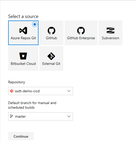Toggle the Azure Repos Git radio button
This screenshot has width=136, height=142.
[x=35, y=24]
